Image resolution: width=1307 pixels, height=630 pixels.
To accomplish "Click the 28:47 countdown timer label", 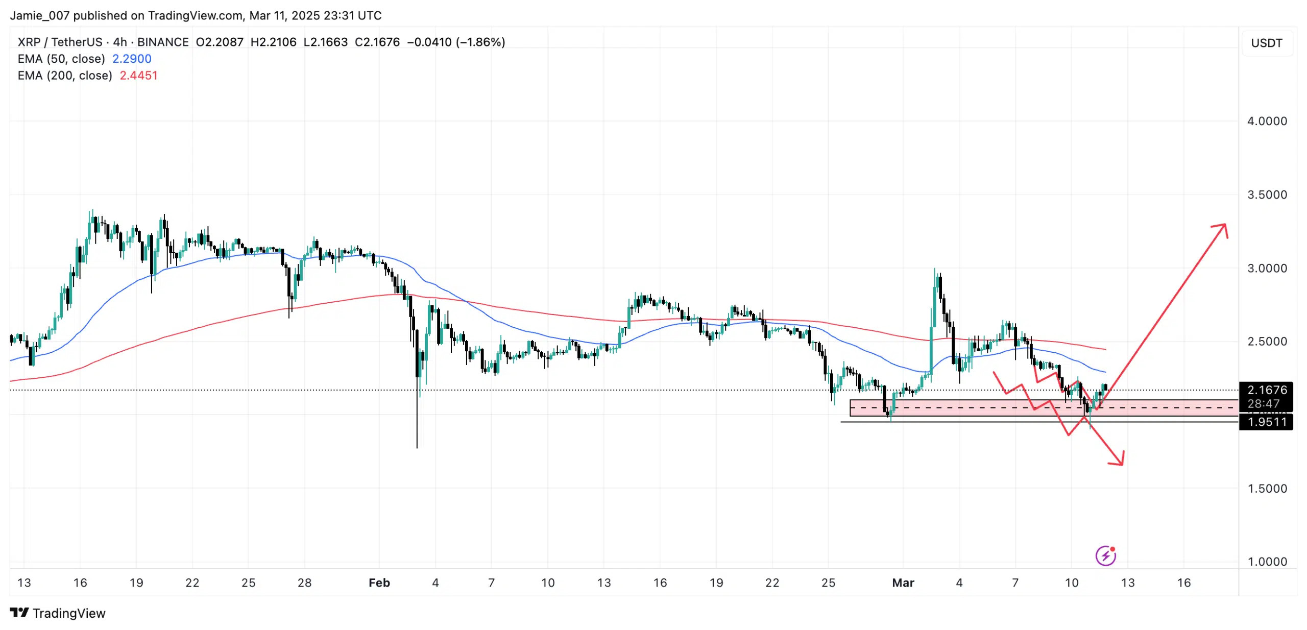I will click(1264, 404).
